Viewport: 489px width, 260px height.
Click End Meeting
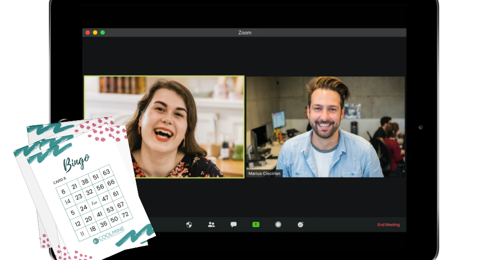[x=388, y=225]
